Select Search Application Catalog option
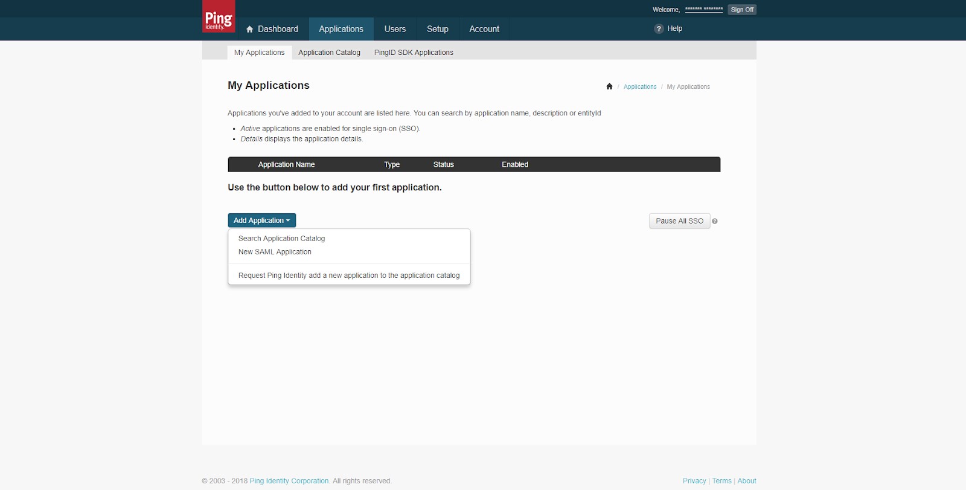 (x=281, y=239)
